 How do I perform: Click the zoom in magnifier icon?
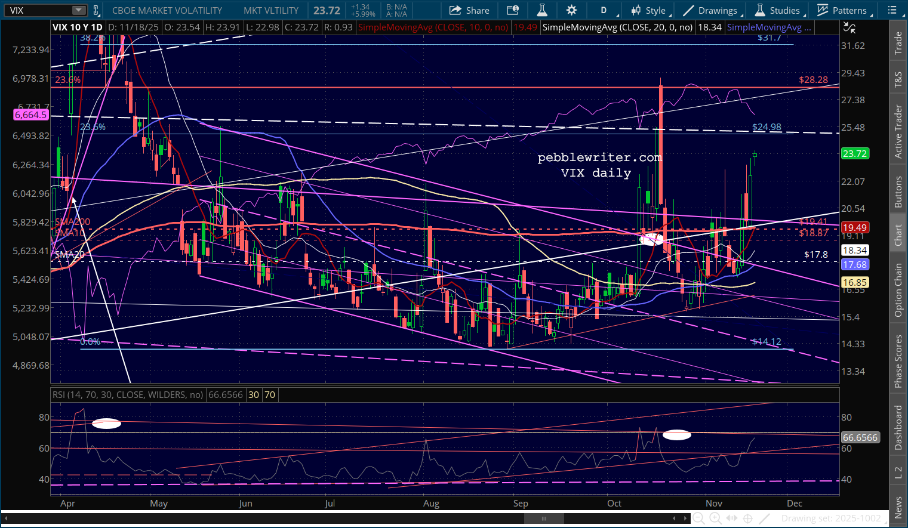pyautogui.click(x=715, y=518)
